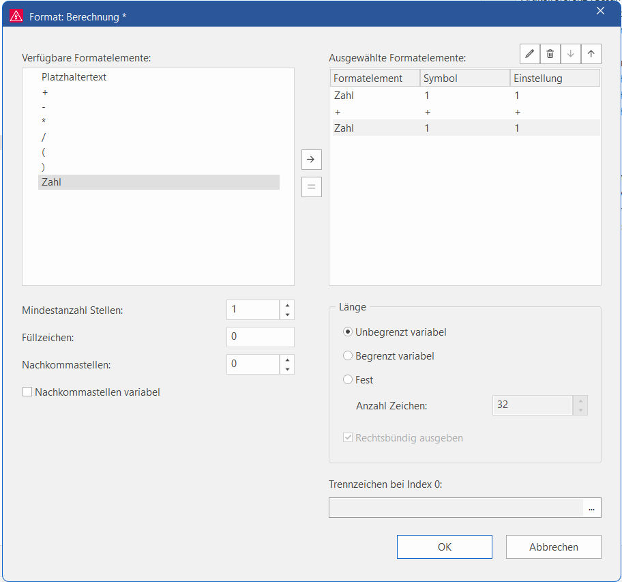
Task: Select Fest length radio option
Action: pyautogui.click(x=348, y=379)
